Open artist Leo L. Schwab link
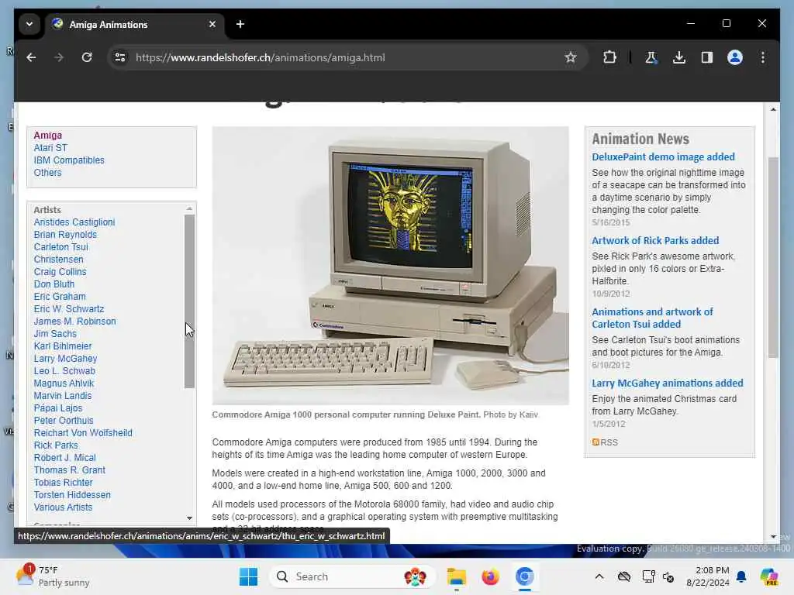This screenshot has width=794, height=595. 64,371
